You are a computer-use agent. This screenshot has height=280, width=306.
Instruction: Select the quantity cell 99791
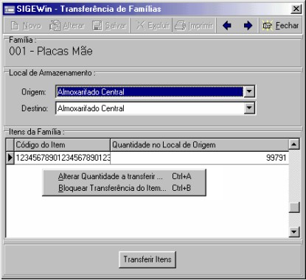click(199, 158)
